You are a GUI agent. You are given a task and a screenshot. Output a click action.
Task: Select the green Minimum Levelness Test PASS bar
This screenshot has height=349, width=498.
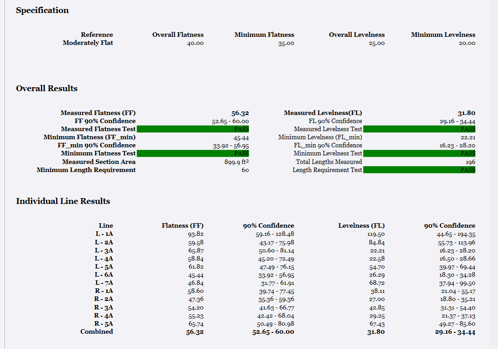click(x=419, y=153)
